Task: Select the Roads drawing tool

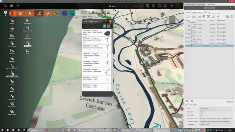Action: tap(12, 21)
